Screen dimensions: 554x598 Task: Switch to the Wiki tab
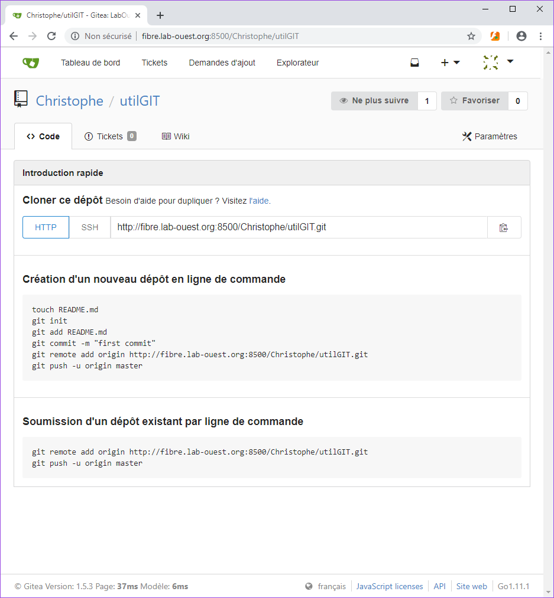(x=176, y=136)
